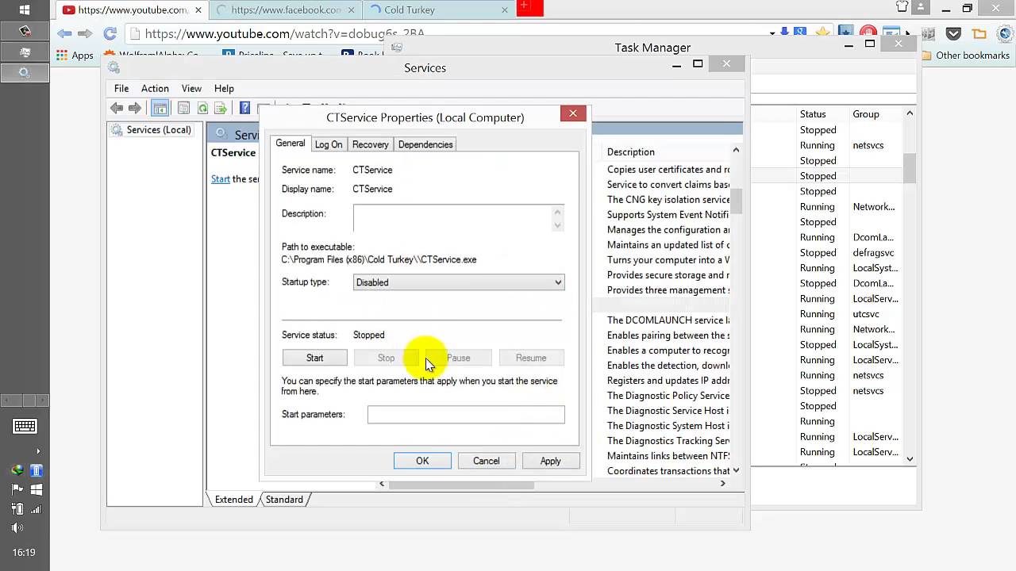This screenshot has width=1016, height=571.
Task: Open the touch keyboard icon on the taskbar
Action: (x=25, y=427)
